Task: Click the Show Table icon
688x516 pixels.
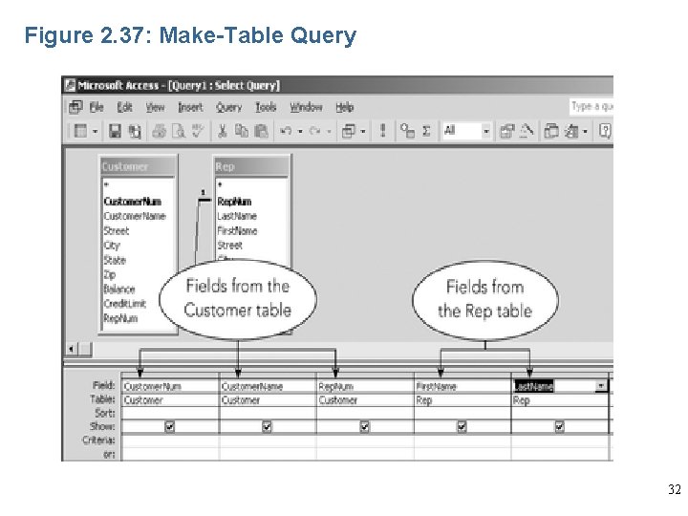Action: pyautogui.click(x=407, y=131)
